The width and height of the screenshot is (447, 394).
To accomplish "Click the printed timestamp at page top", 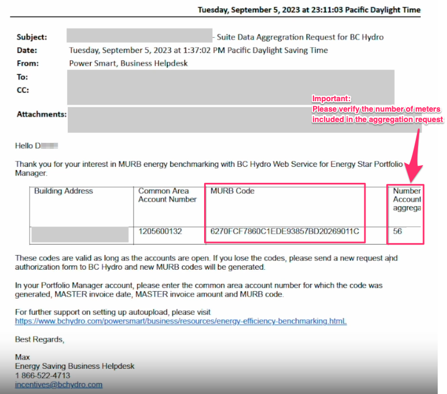I will point(309,10).
